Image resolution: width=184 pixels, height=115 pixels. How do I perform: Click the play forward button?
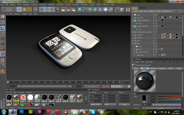tap(93, 86)
